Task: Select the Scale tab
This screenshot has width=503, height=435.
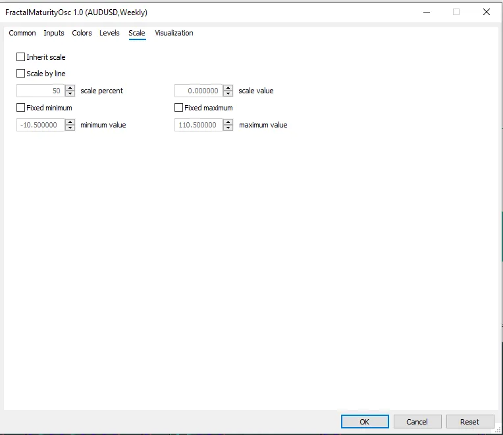Action: (137, 33)
